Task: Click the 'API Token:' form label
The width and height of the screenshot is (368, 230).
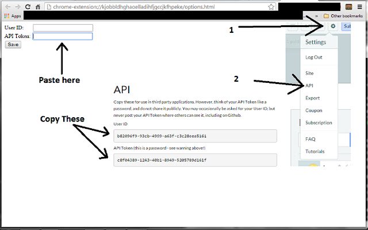Action: [x=17, y=36]
